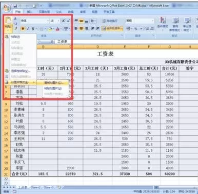Click the text orientation icon
The image size is (198, 194).
click(x=93, y=21)
